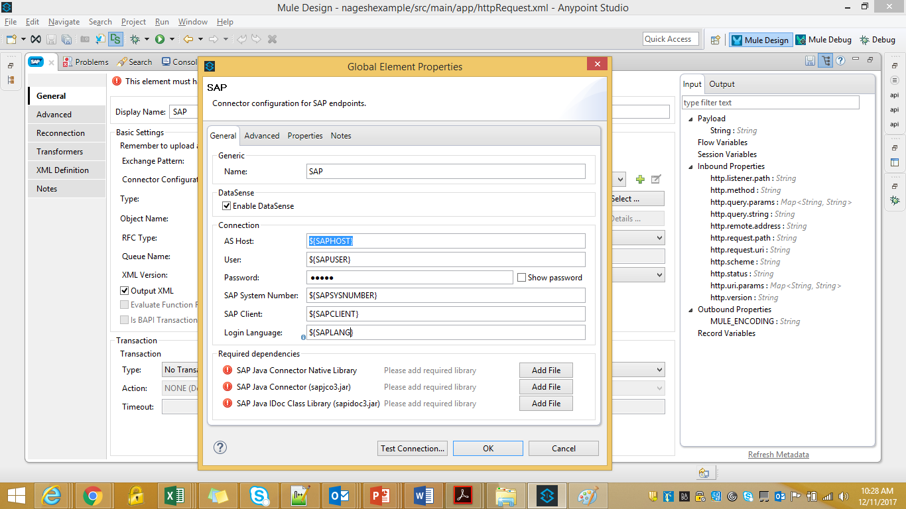Collapse the Payload tree node
Image resolution: width=906 pixels, height=509 pixels.
point(690,119)
